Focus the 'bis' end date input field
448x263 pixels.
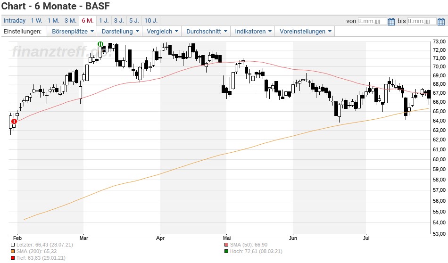[422, 21]
